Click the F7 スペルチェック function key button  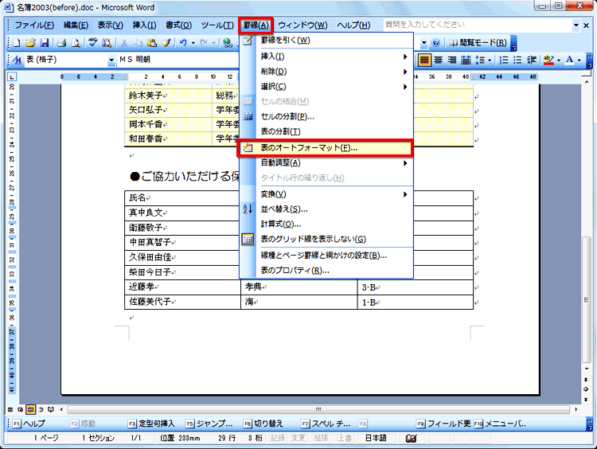coord(326,424)
